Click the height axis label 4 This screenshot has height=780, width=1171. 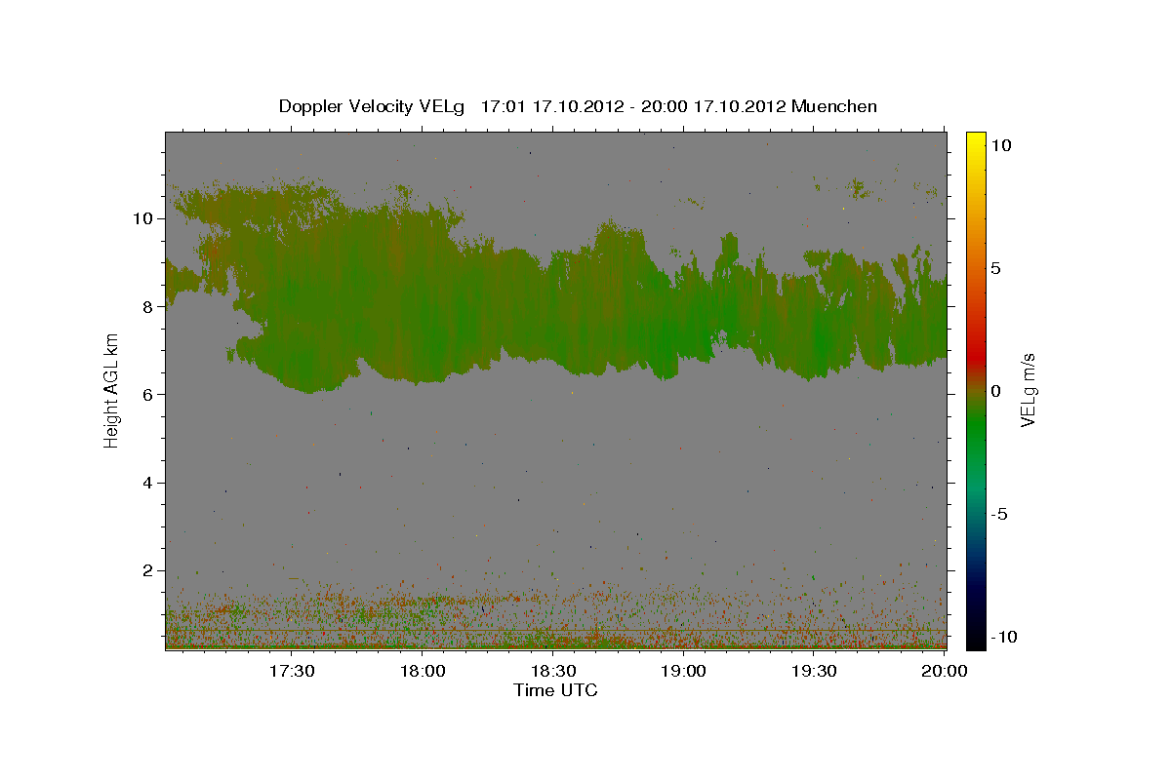[x=148, y=483]
